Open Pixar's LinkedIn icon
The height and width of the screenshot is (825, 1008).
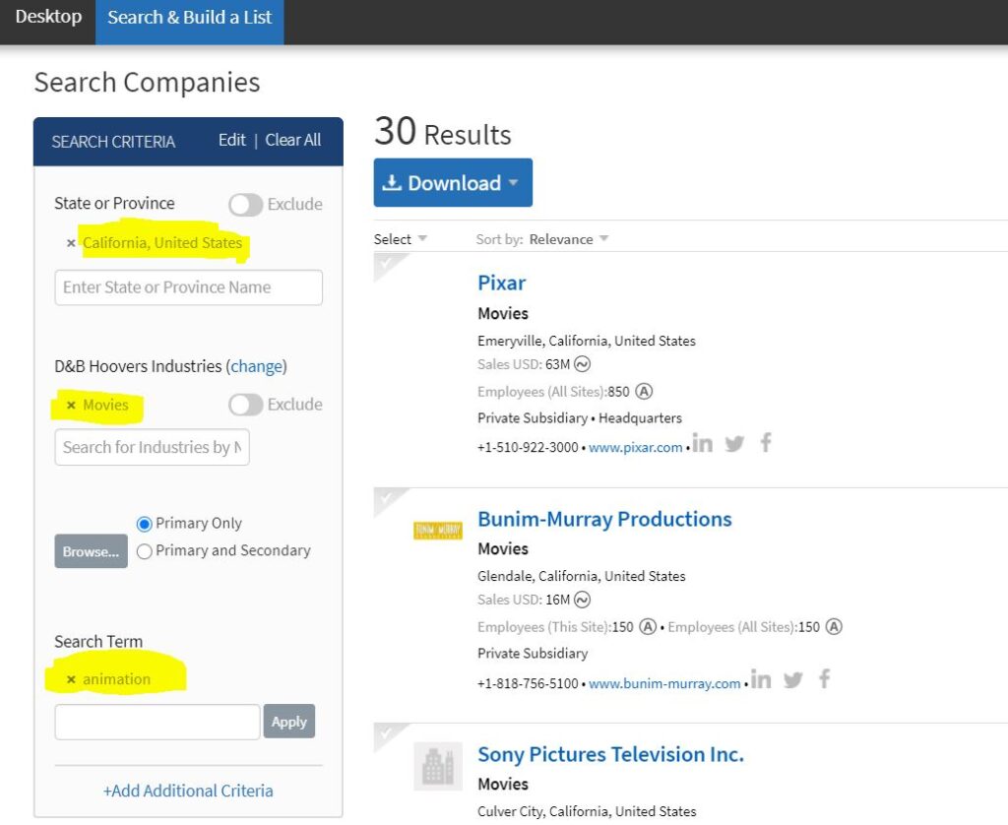click(703, 443)
